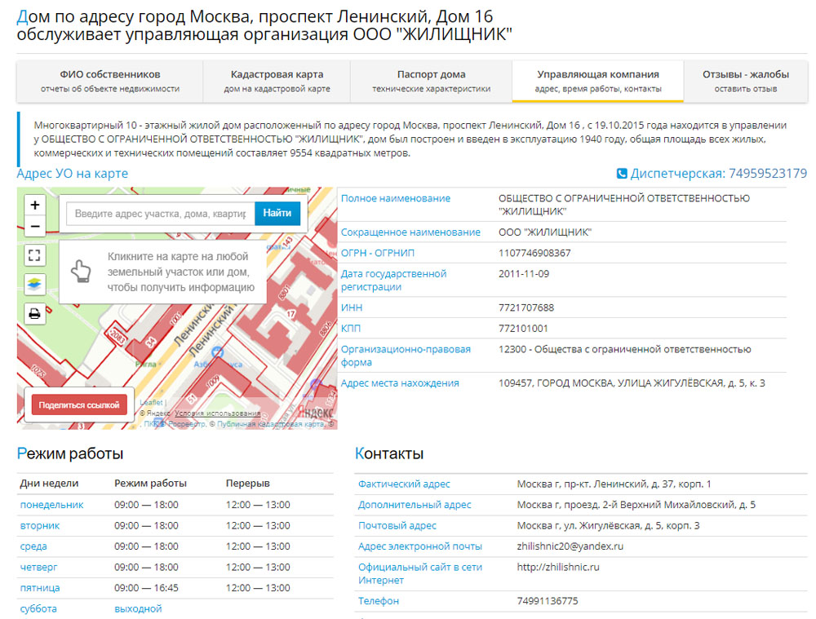Switch to Кадастровая карта tab
Viewport: 816px width, 619px height.
coord(277,81)
